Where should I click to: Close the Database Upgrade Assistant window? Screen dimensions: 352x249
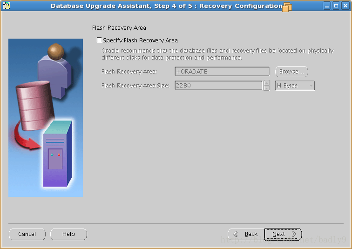345,6
